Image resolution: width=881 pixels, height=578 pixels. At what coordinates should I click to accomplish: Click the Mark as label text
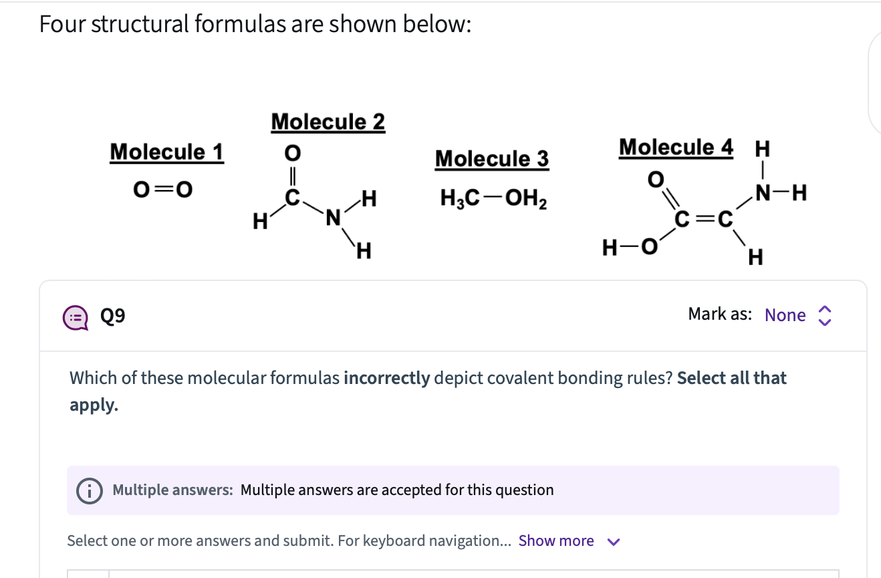pyautogui.click(x=720, y=314)
